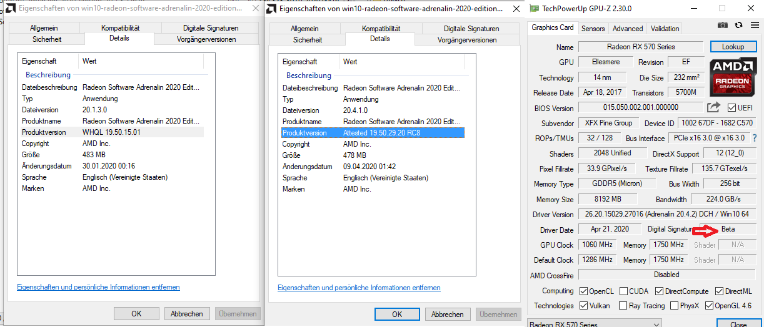Viewport: 764px width, 327px height.
Task: Open Allgemein tab in the left properties window
Action: point(44,29)
